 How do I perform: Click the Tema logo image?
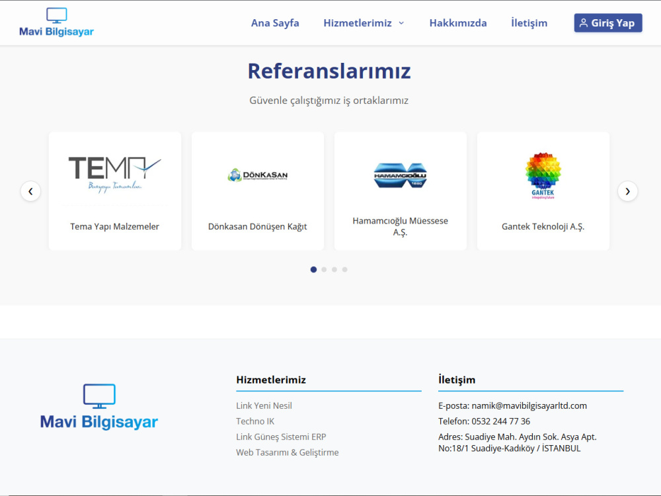coord(114,175)
